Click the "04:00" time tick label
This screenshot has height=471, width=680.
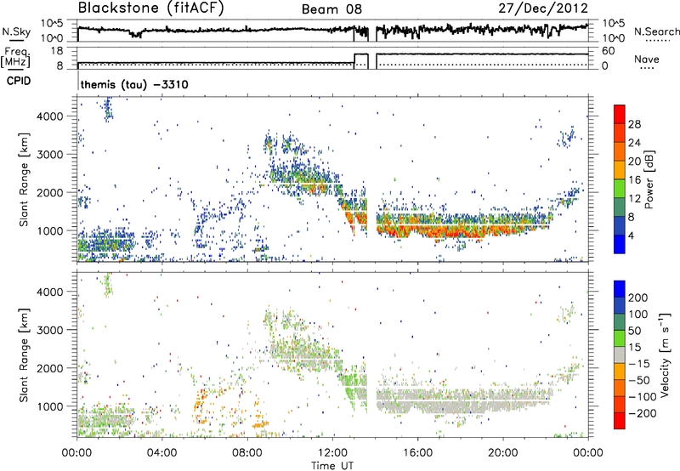pos(161,452)
